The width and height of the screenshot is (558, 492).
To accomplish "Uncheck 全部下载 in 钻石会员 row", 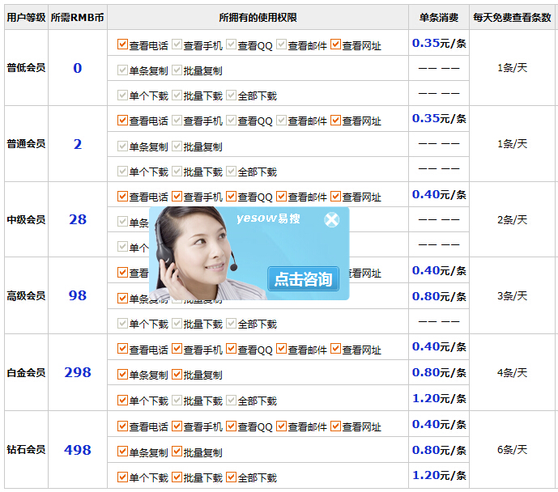I will pyautogui.click(x=232, y=477).
